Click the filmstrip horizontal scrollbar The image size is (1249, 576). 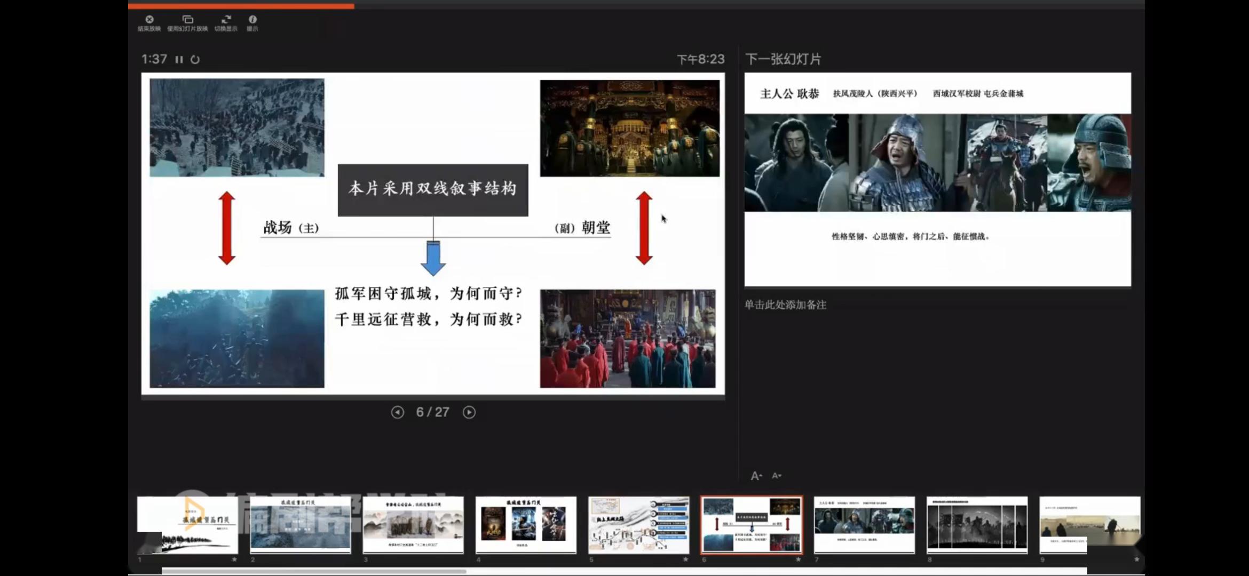click(x=314, y=571)
